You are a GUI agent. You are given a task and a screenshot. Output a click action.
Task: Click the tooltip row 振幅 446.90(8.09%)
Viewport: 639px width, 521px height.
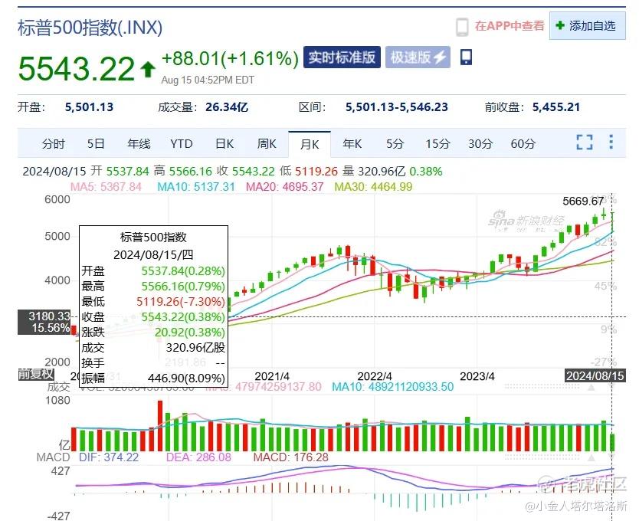click(x=153, y=378)
